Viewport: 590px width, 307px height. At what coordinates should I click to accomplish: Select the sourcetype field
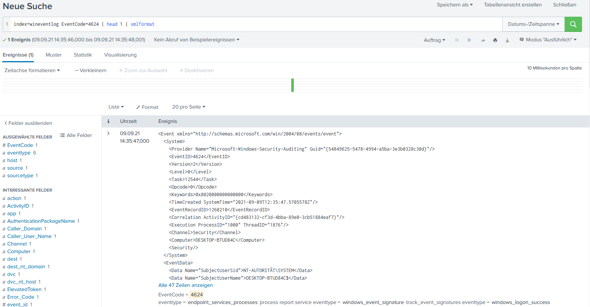20,176
